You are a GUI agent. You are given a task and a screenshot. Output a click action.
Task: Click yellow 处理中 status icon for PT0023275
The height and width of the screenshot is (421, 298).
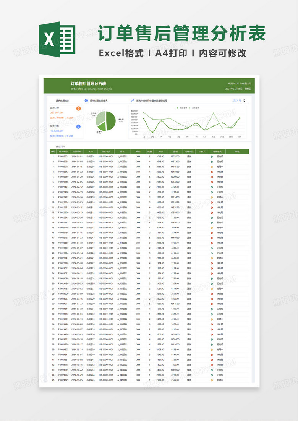tap(212, 167)
